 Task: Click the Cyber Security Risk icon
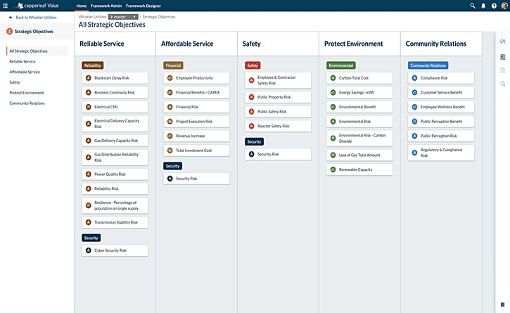[88, 250]
